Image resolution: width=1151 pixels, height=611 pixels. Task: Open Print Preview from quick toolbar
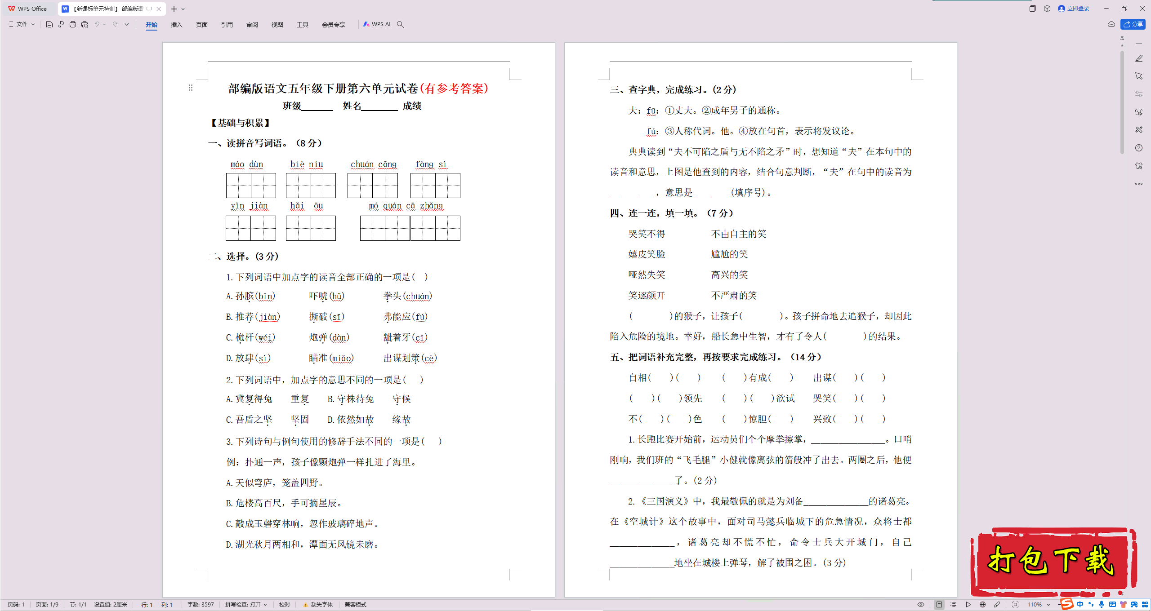85,24
